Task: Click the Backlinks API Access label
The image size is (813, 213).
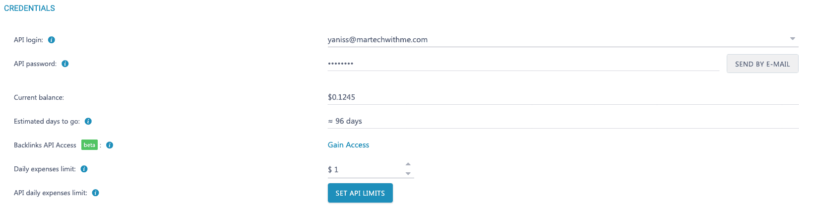Action: click(x=45, y=145)
